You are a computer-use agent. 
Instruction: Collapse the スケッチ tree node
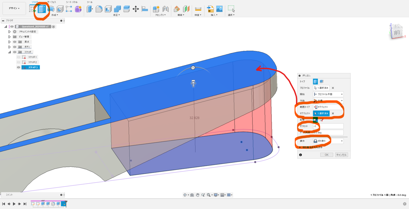click(x=9, y=52)
